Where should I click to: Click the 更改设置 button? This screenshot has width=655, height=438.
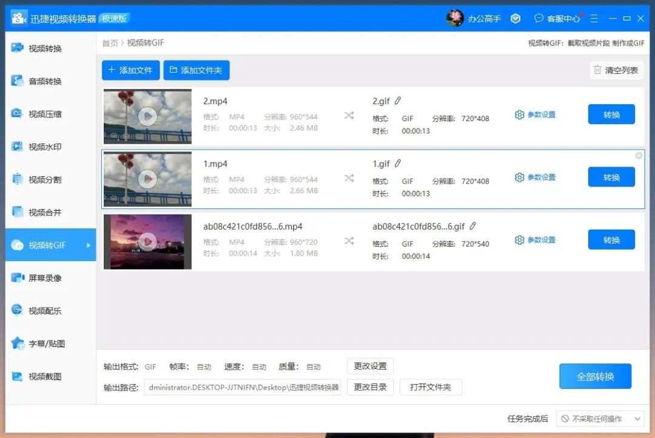pos(370,366)
